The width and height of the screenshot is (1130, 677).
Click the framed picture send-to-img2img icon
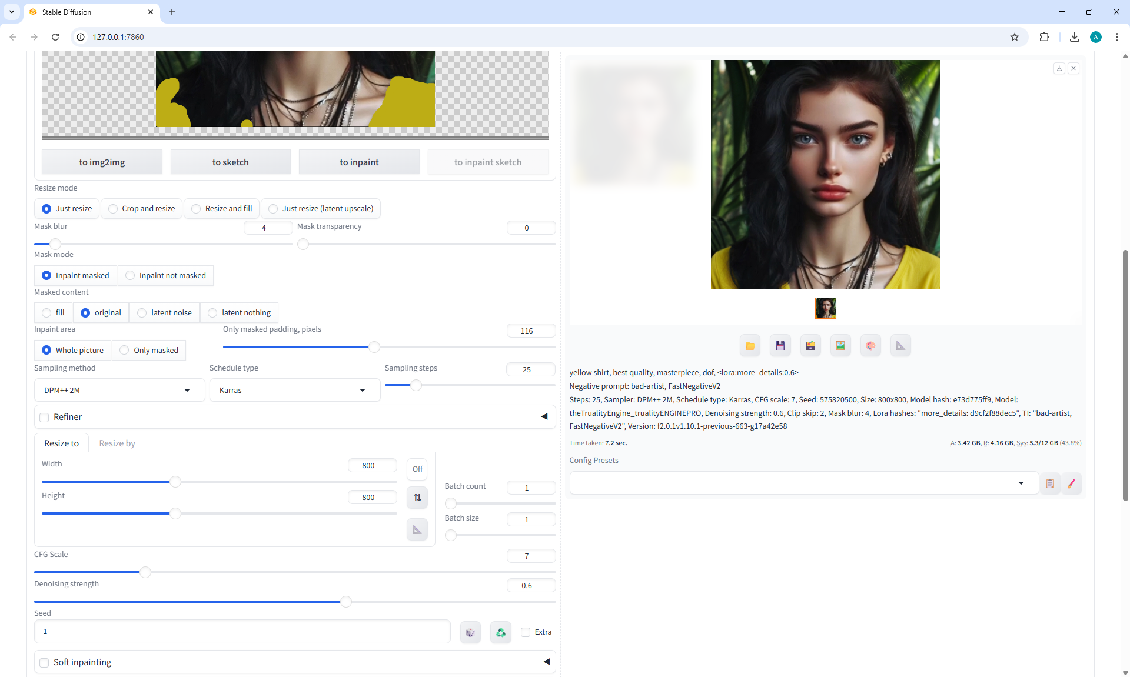pyautogui.click(x=840, y=346)
